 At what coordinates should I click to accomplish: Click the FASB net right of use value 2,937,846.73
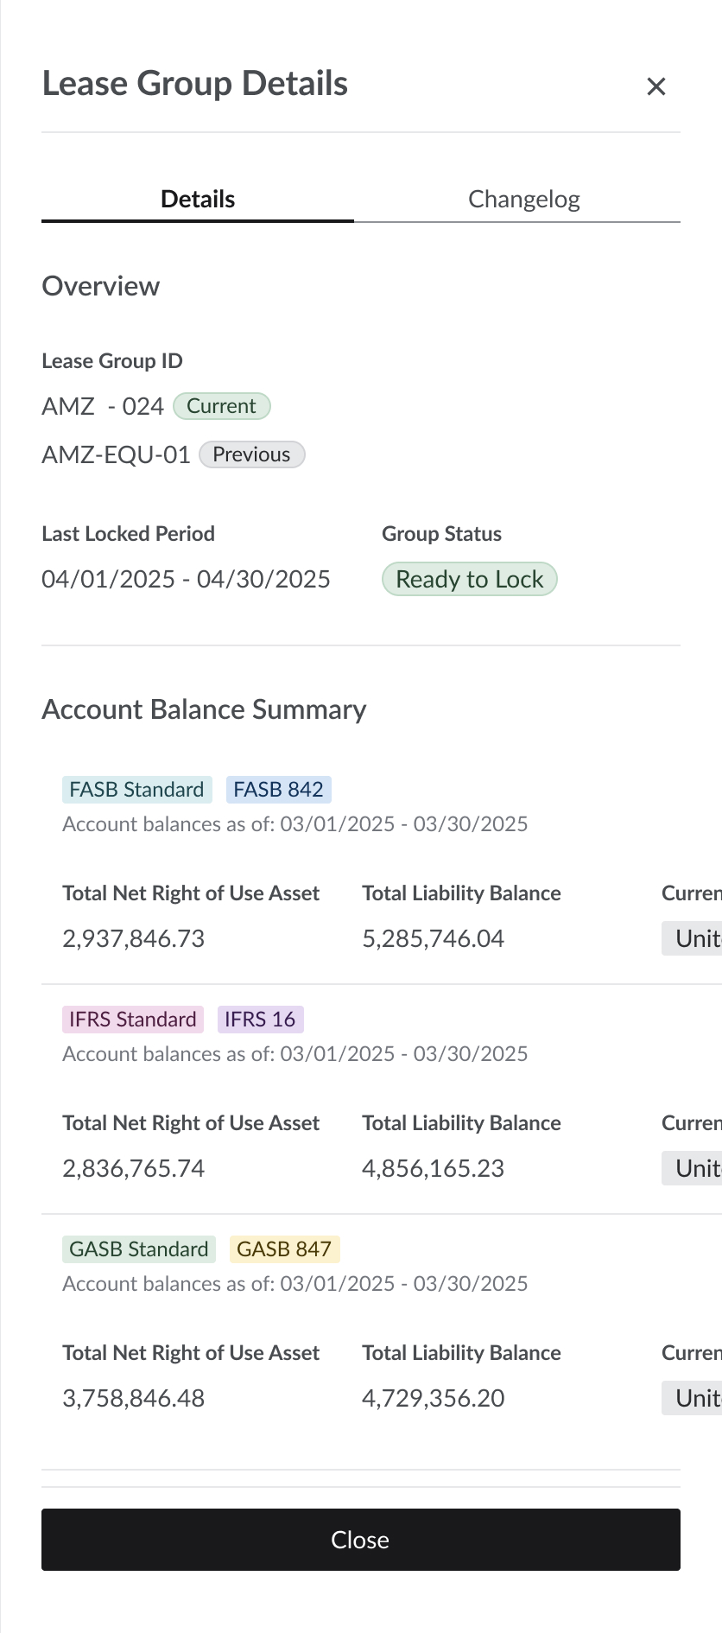tap(134, 938)
